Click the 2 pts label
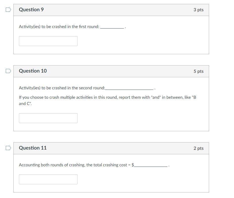Image resolution: width=234 pixels, height=198 pixels. [x=198, y=148]
